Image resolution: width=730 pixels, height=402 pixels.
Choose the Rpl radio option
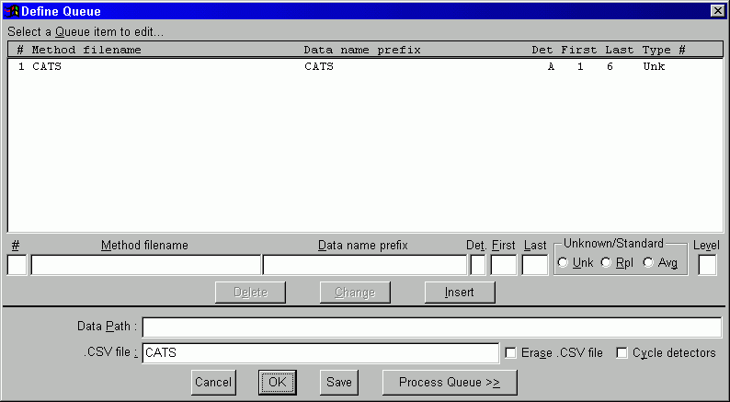606,263
